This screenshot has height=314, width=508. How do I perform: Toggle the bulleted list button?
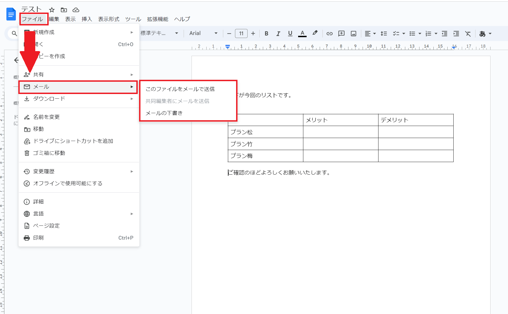tap(412, 34)
